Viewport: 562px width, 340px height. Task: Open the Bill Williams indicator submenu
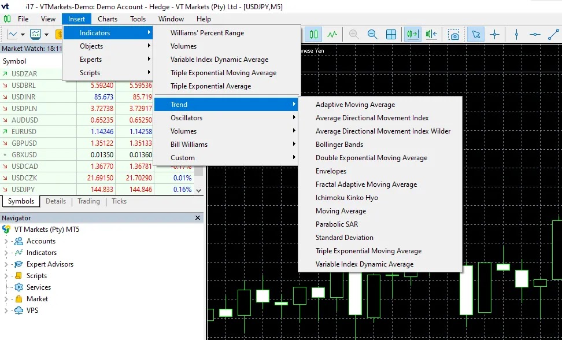pyautogui.click(x=226, y=145)
